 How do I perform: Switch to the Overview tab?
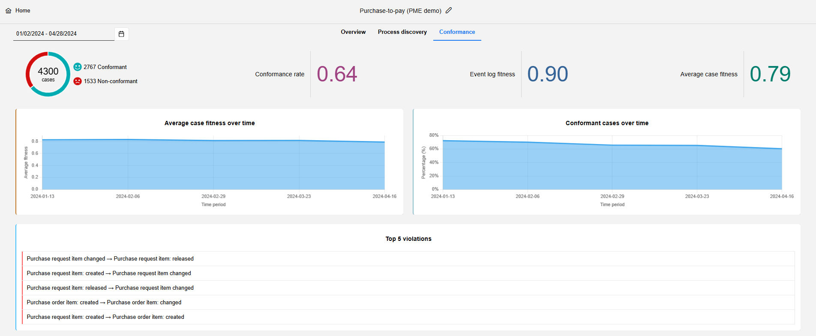click(x=353, y=32)
